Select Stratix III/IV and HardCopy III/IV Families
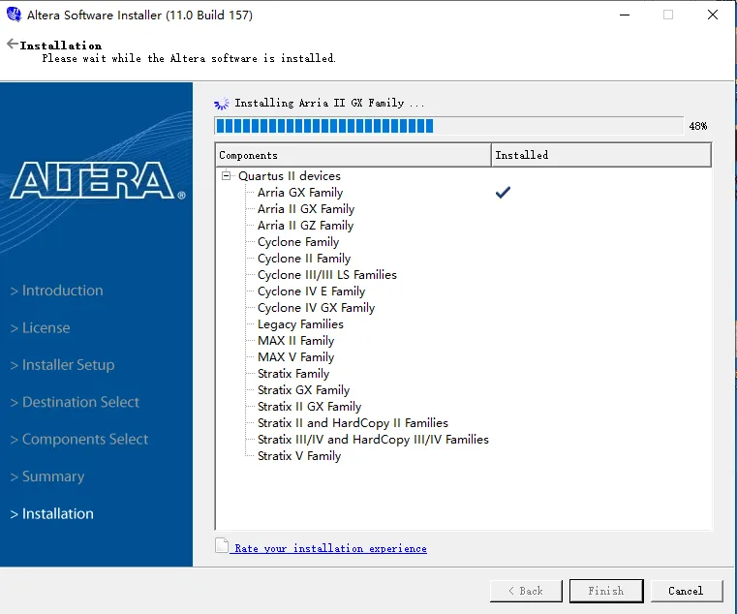This screenshot has width=737, height=614. (373, 439)
